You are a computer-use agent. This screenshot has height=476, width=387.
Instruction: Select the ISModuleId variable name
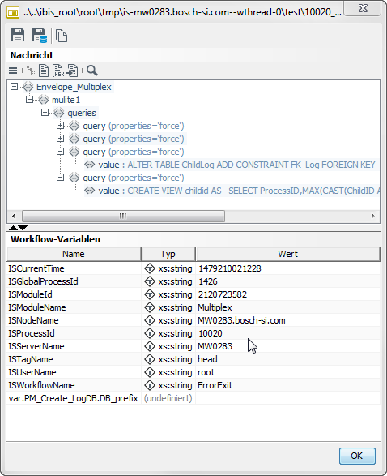coord(30,295)
